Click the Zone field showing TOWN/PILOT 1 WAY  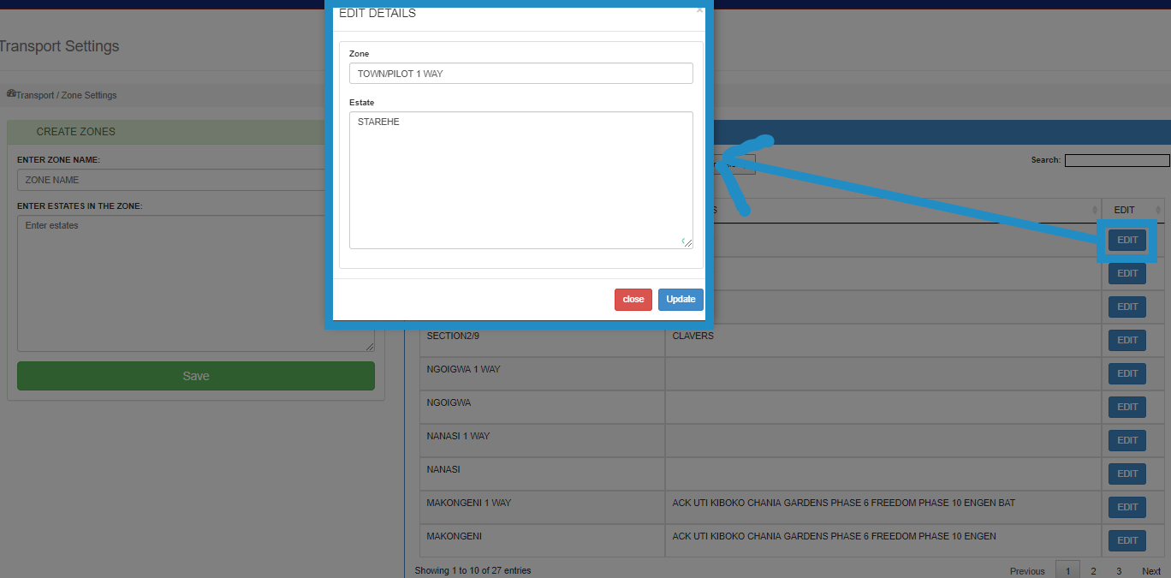[x=520, y=74]
